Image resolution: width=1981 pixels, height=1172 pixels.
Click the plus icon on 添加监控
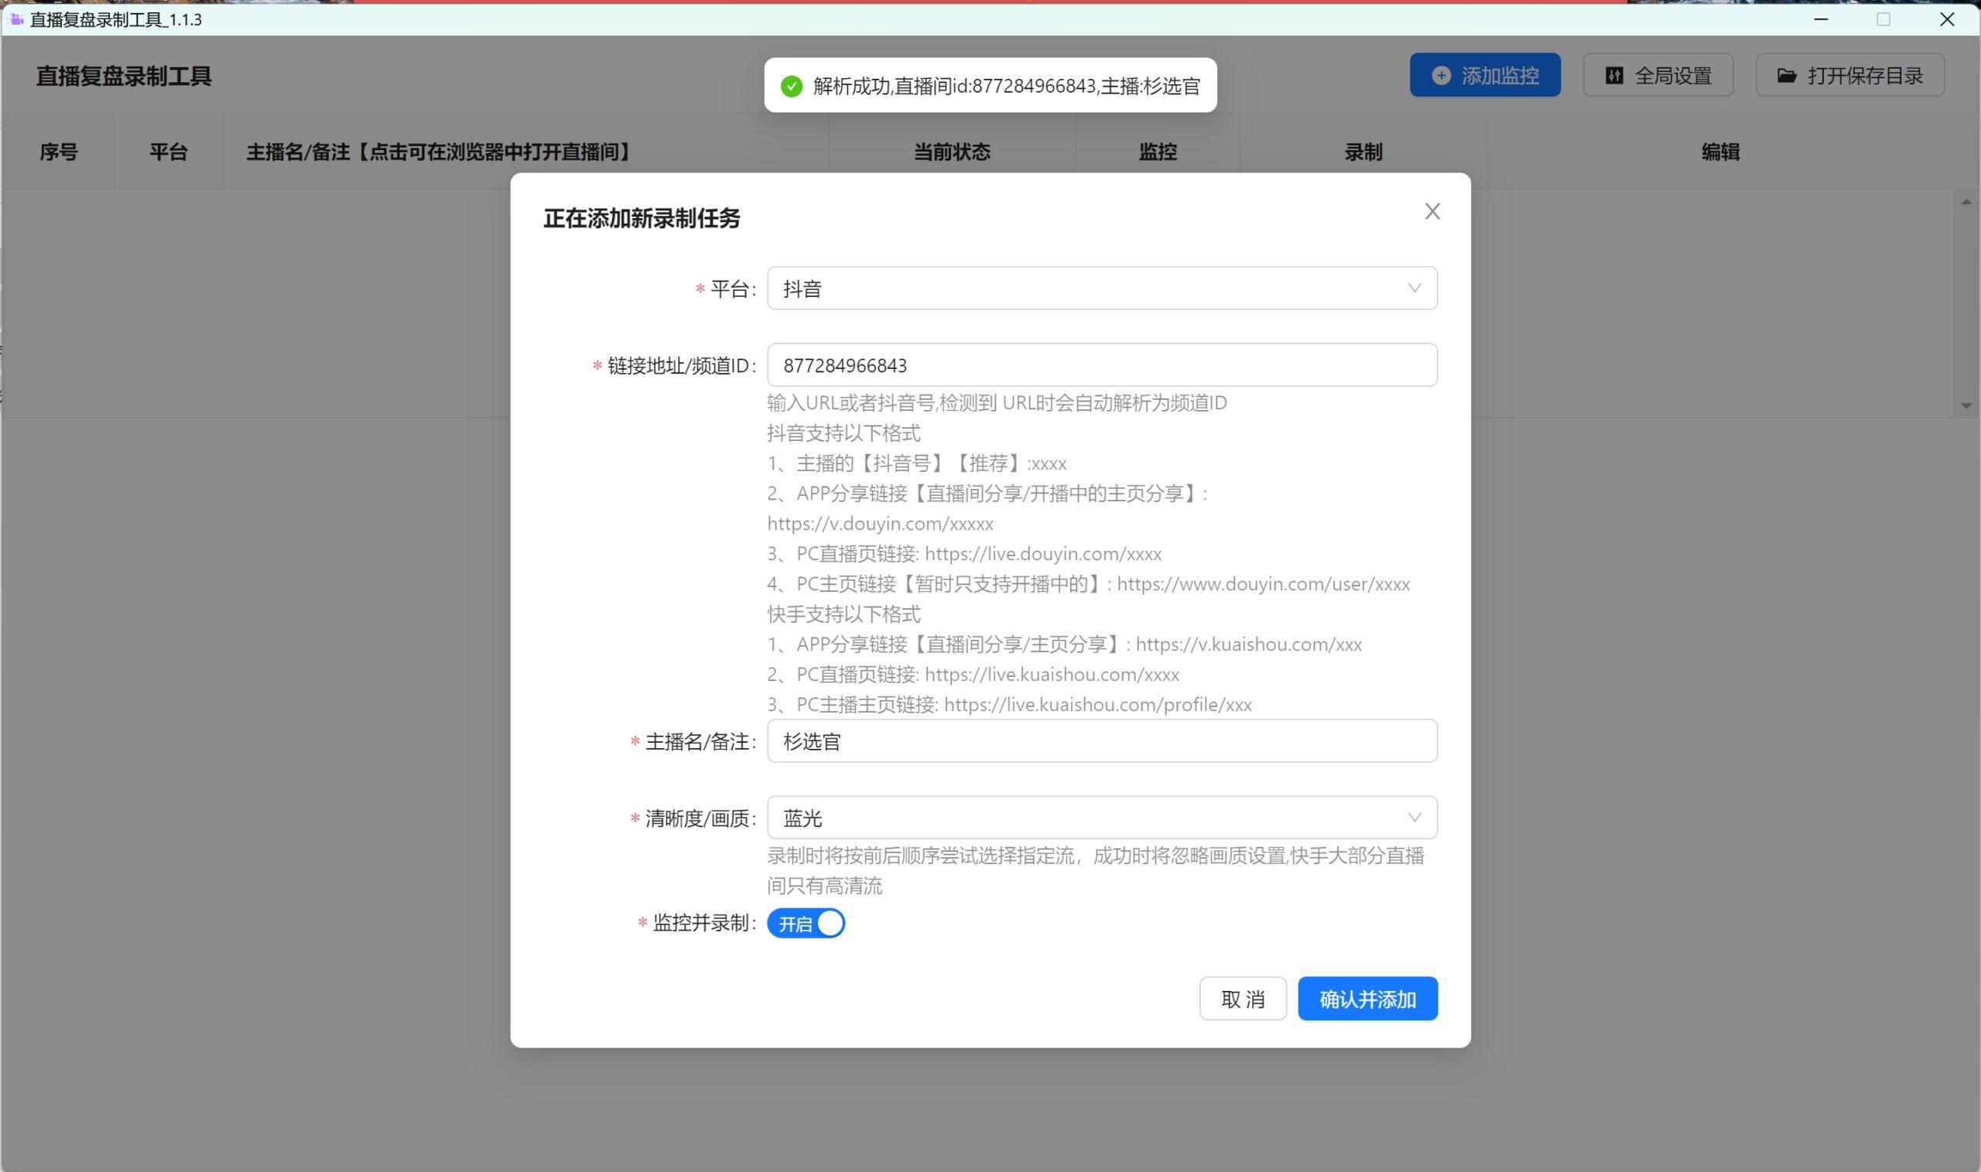click(x=1441, y=76)
